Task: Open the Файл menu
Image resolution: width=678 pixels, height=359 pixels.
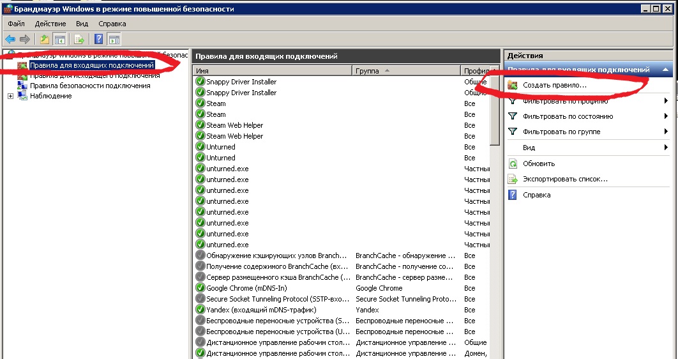Action: coord(17,24)
